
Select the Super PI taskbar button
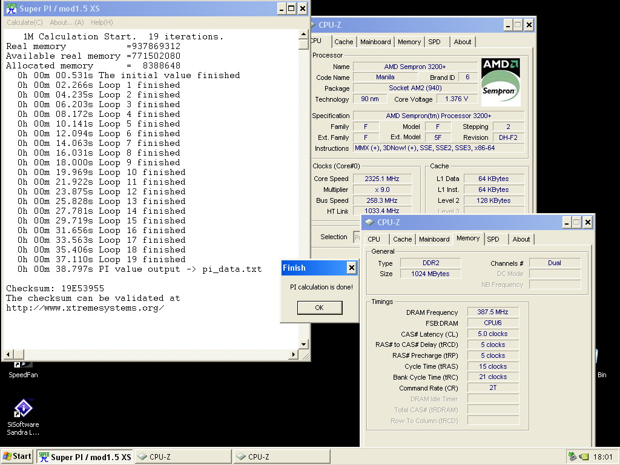pyautogui.click(x=85, y=457)
